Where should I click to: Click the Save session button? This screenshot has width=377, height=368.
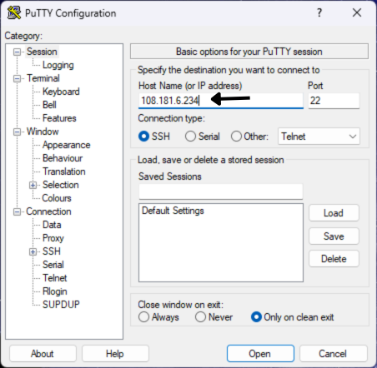334,236
